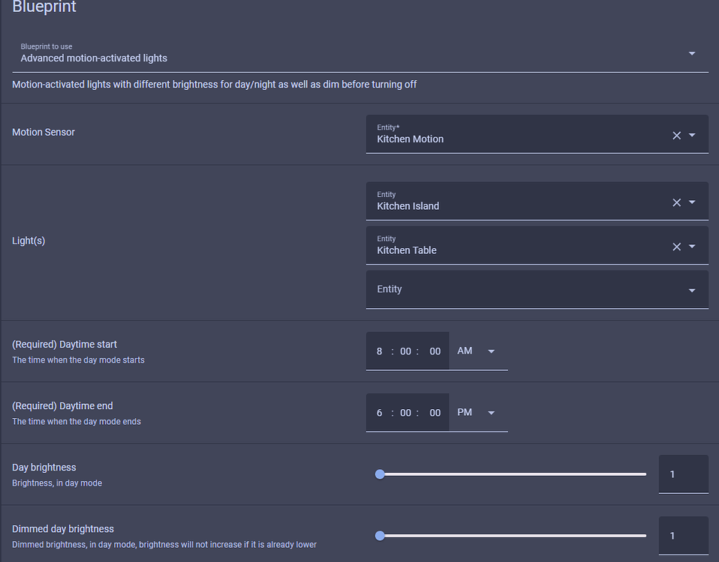
Task: Change Daytime start AM/PM selector
Action: (477, 351)
